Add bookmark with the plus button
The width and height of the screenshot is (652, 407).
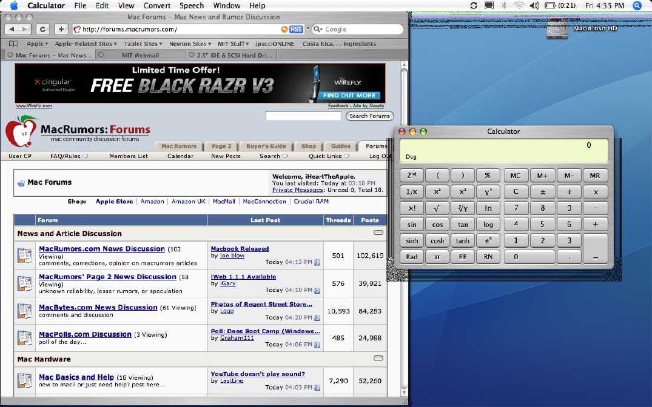(x=61, y=29)
